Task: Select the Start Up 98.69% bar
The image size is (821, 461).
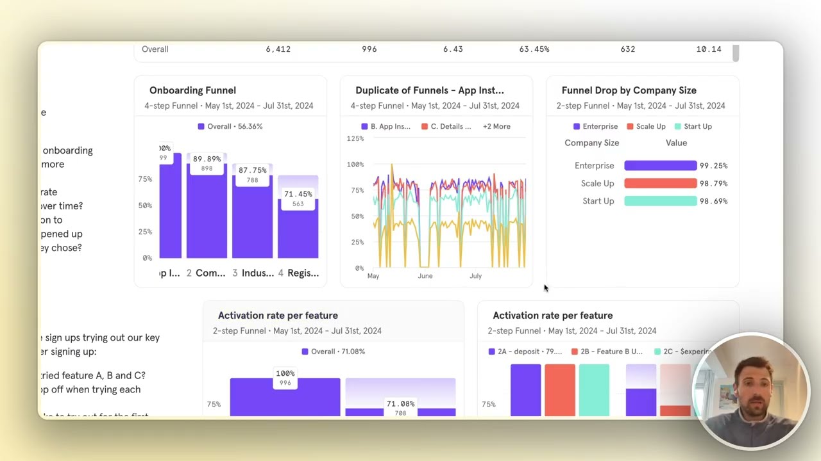Action: (x=660, y=201)
